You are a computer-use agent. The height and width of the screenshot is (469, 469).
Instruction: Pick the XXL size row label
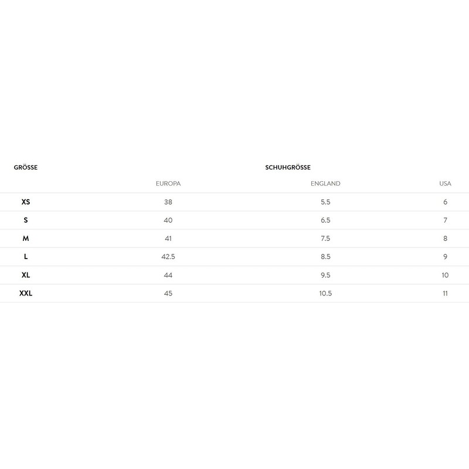26,293
